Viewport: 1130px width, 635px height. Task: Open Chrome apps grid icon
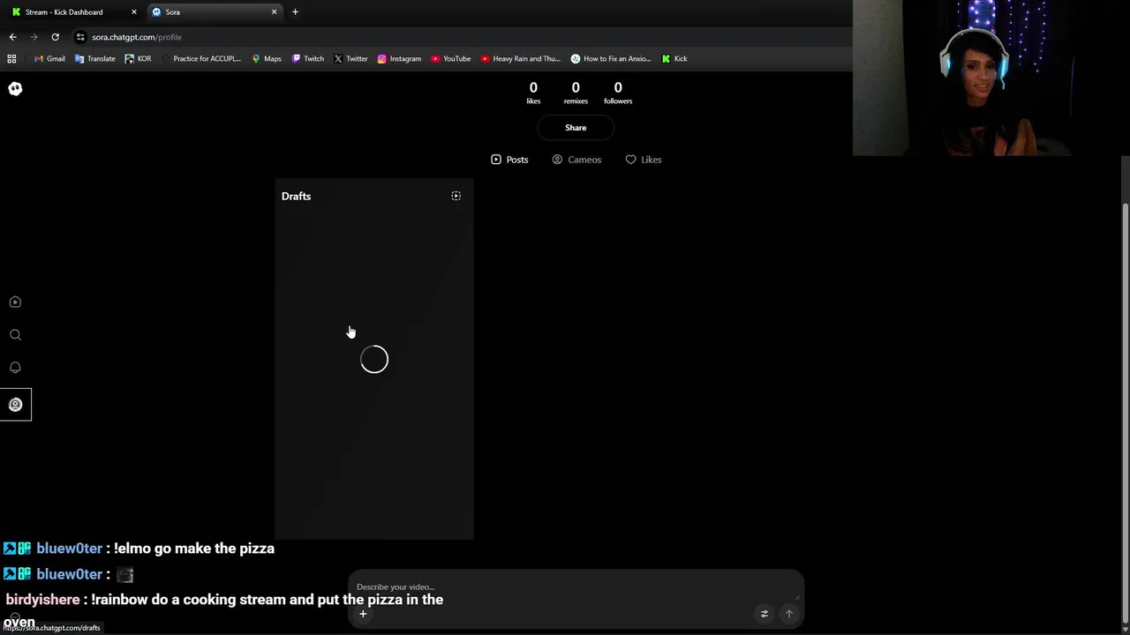click(11, 59)
